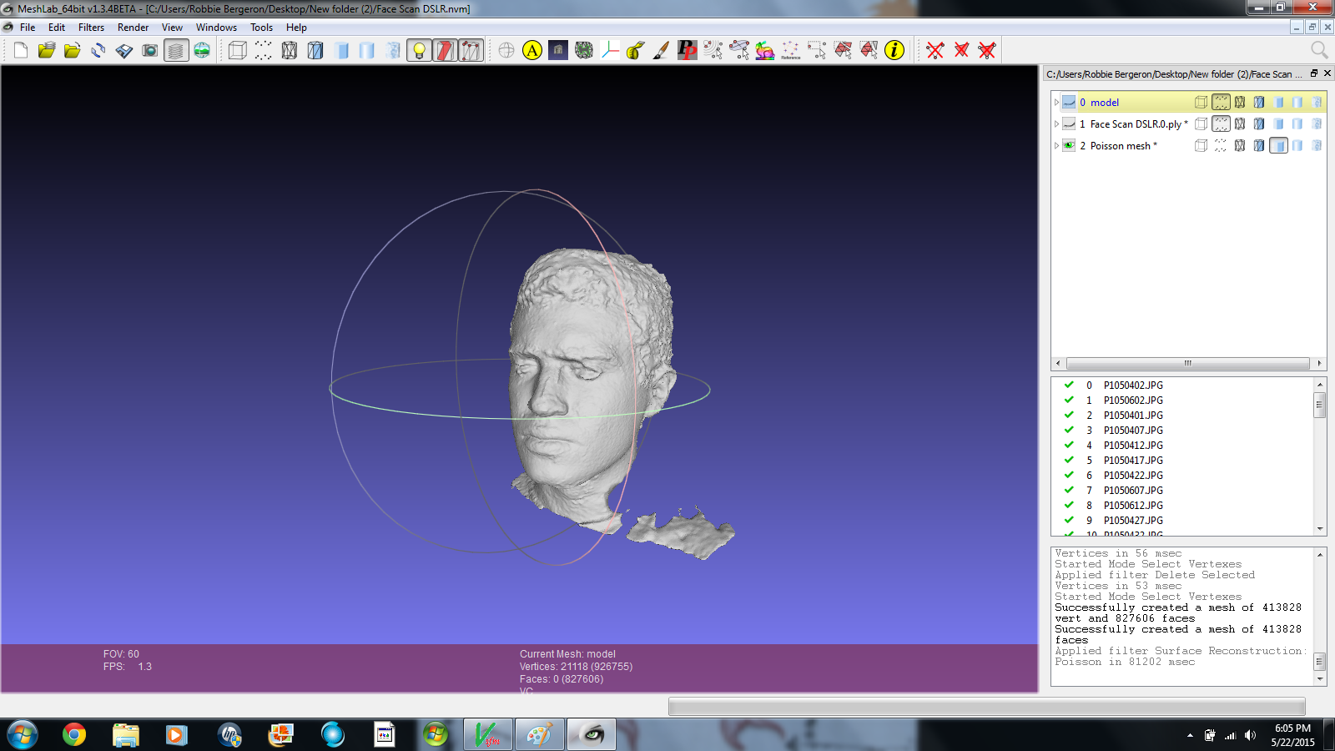Select the Z-Painting brush tool
1335x751 pixels.
pyautogui.click(x=662, y=51)
